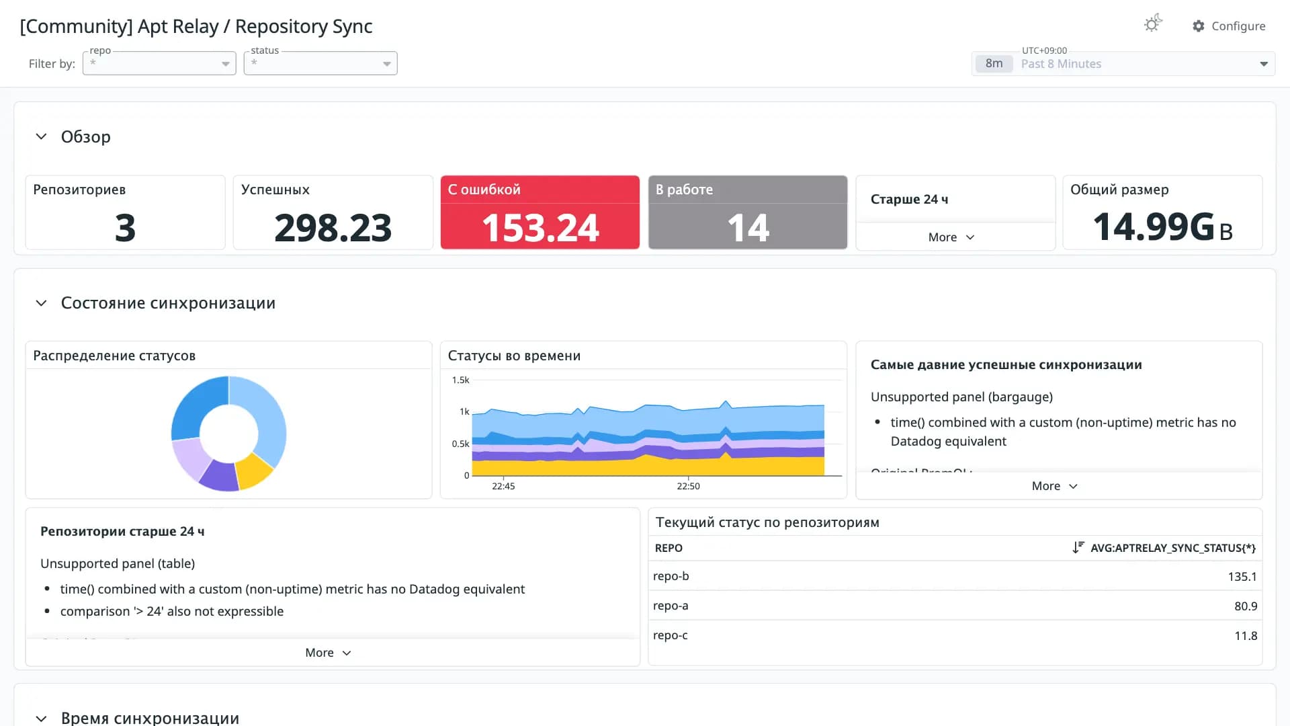Open the Past 8 Minutes time range selector
Image resolution: width=1290 pixels, height=726 pixels.
point(1123,64)
